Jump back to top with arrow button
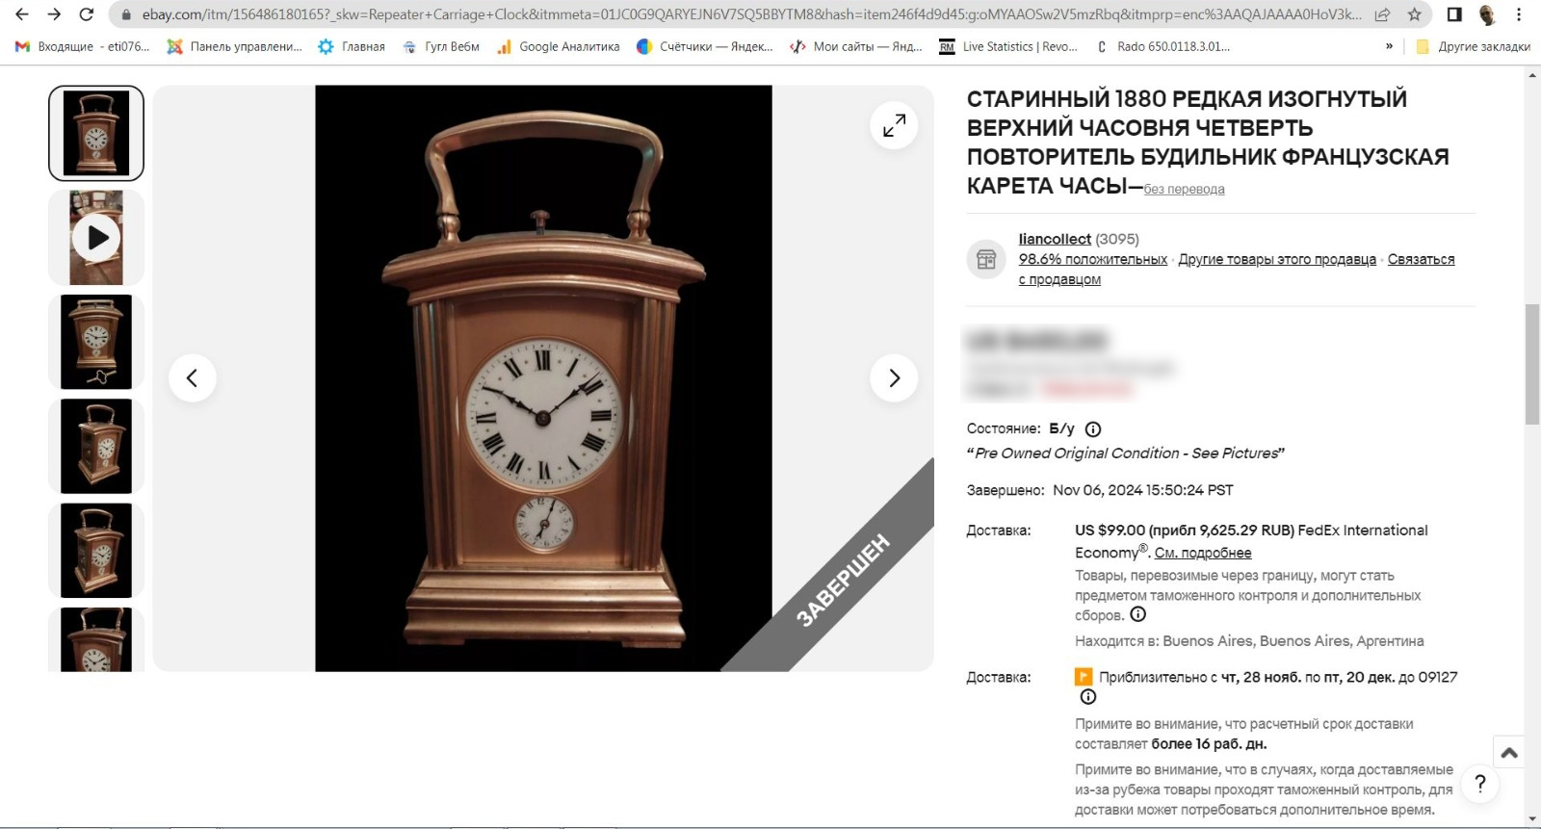 [x=1509, y=752]
